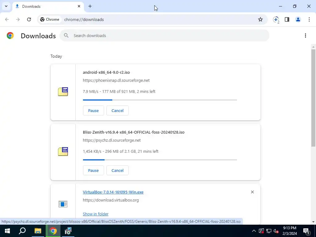The image size is (316, 237).
Task: Open the profile avatar menu
Action: coord(298,19)
